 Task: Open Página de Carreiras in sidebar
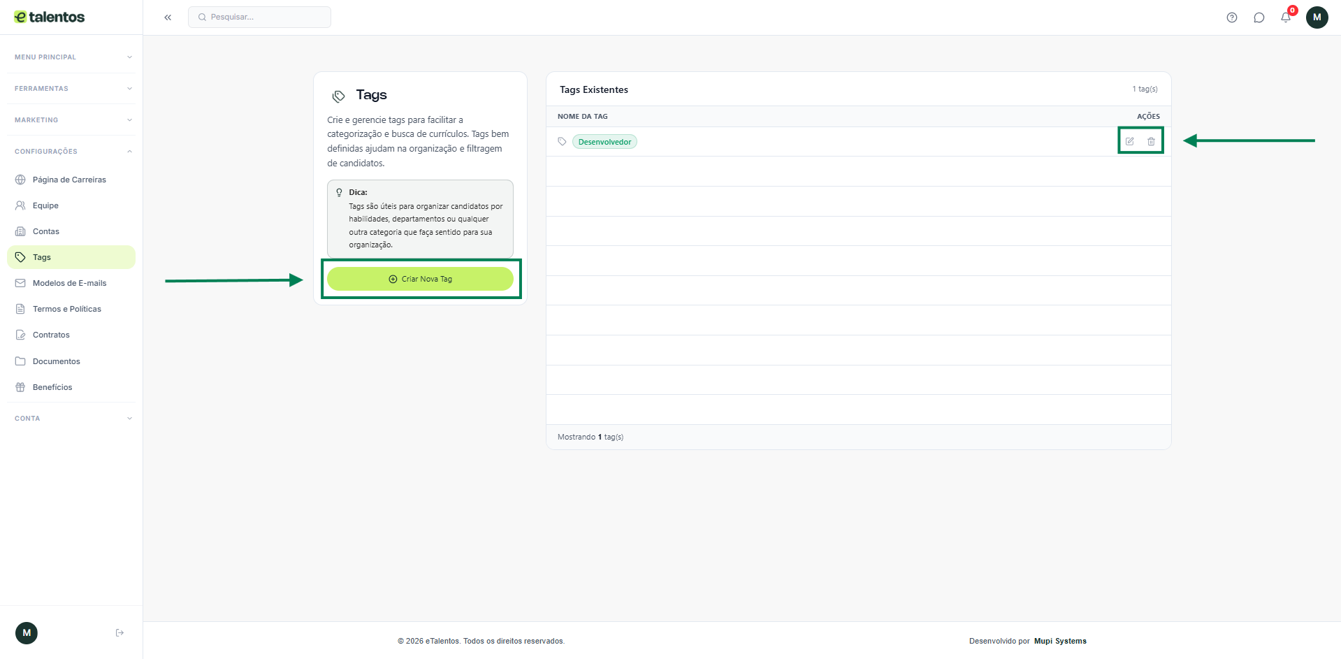point(69,180)
